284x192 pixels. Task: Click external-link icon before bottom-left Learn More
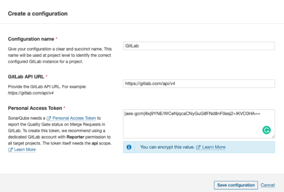point(10,150)
